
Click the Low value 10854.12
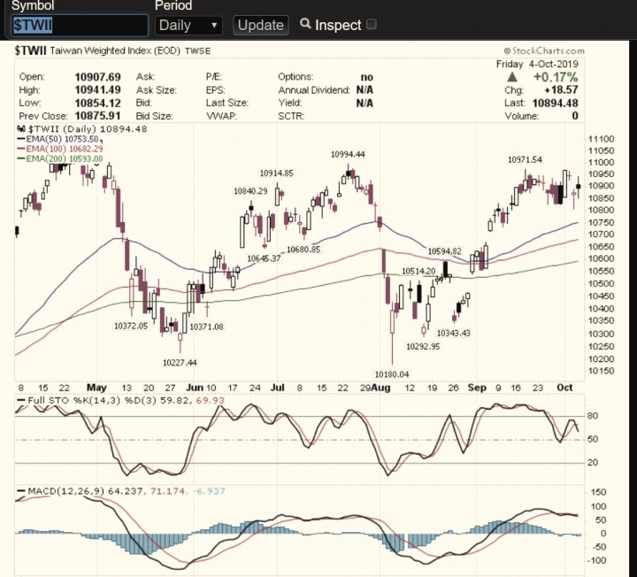[x=97, y=103]
